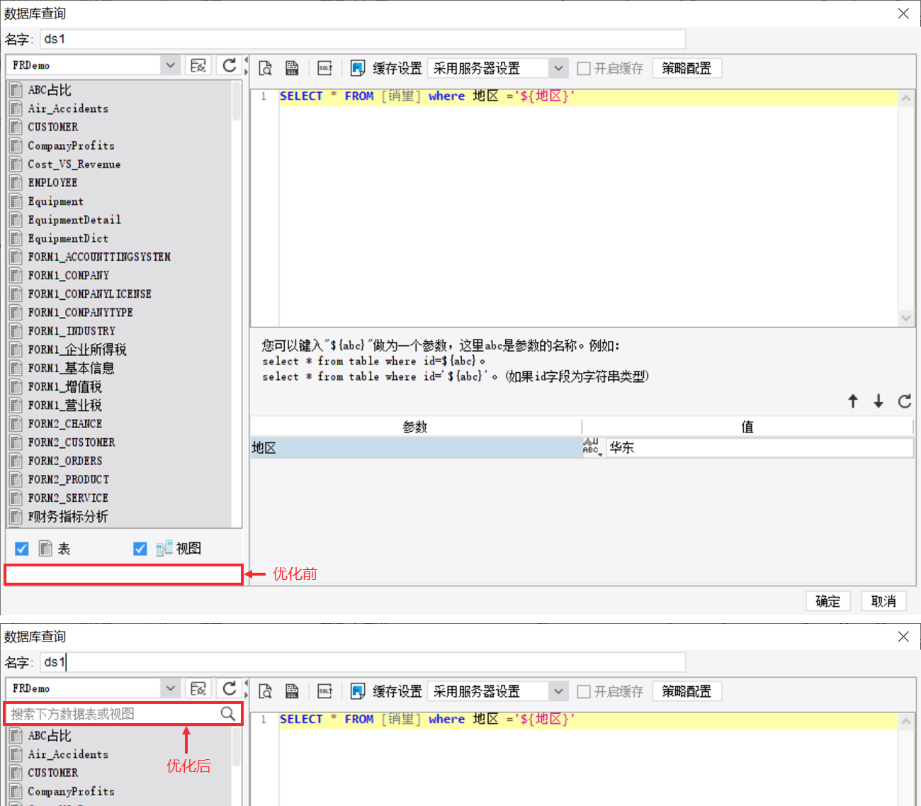This screenshot has width=921, height=806.
Task: Refresh the parameter list
Action: click(905, 401)
